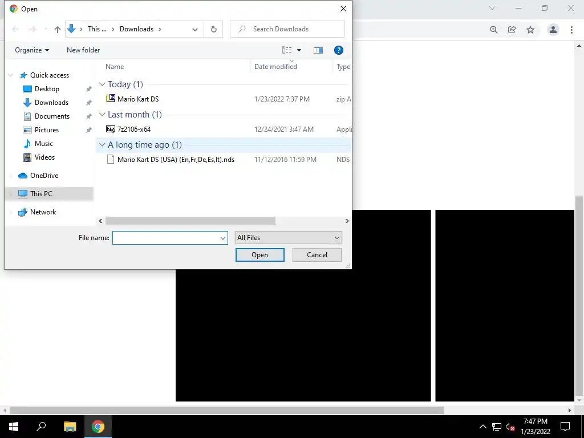Sort by Date modified column
The height and width of the screenshot is (438, 584).
tap(275, 67)
